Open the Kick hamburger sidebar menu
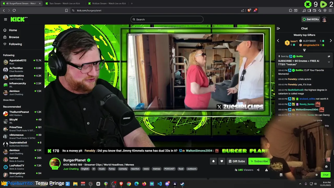 point(5,19)
